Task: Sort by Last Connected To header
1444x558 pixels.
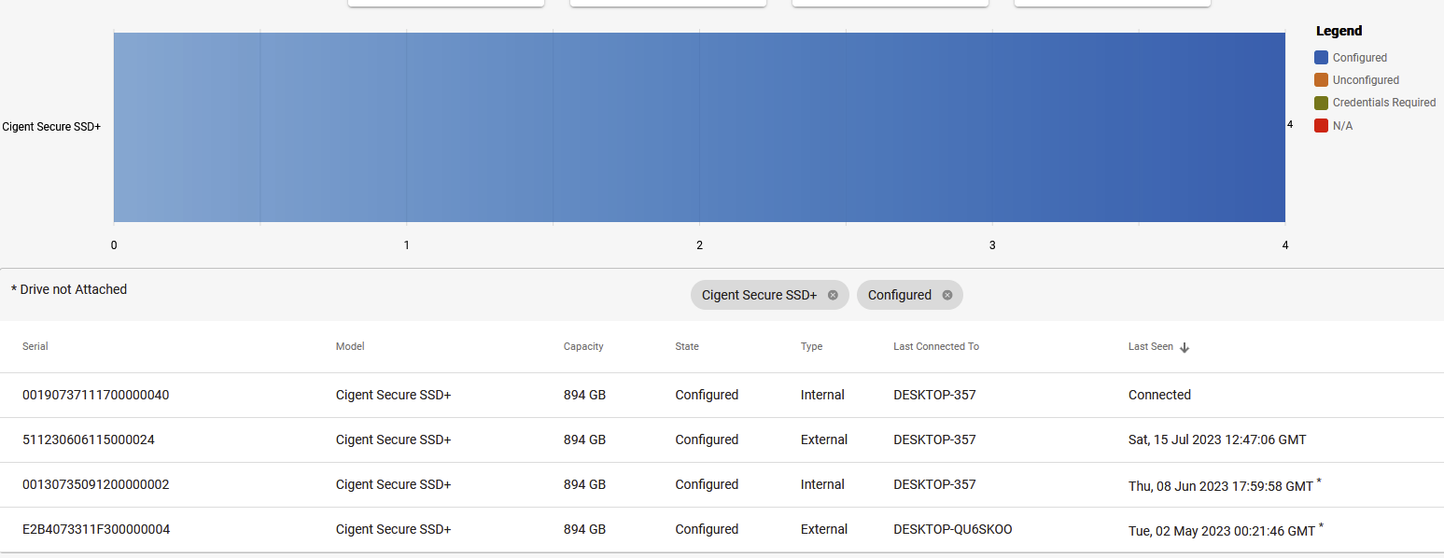Action: click(935, 346)
